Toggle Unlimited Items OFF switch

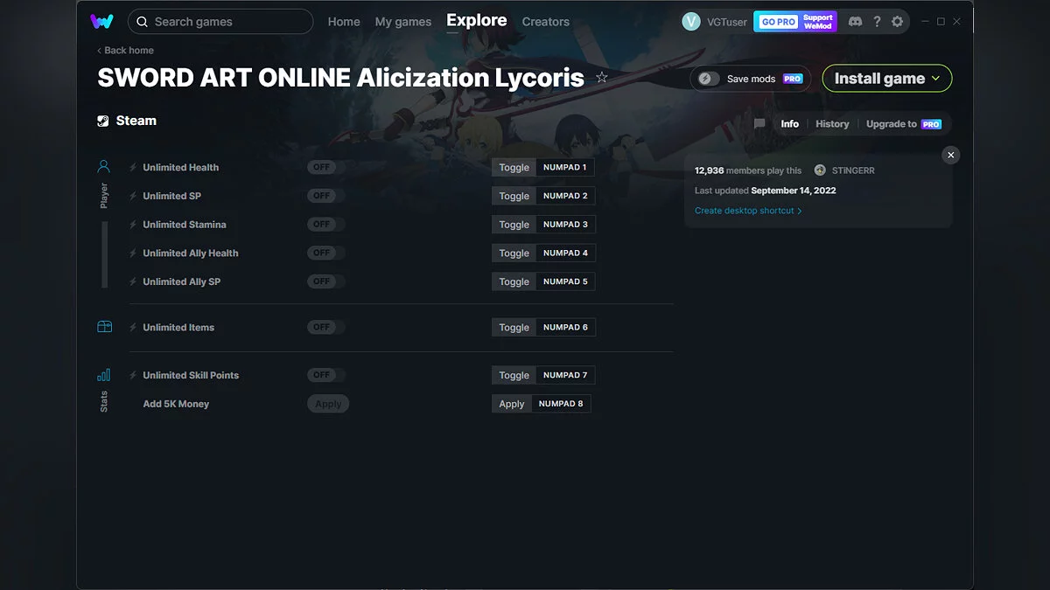(x=326, y=327)
